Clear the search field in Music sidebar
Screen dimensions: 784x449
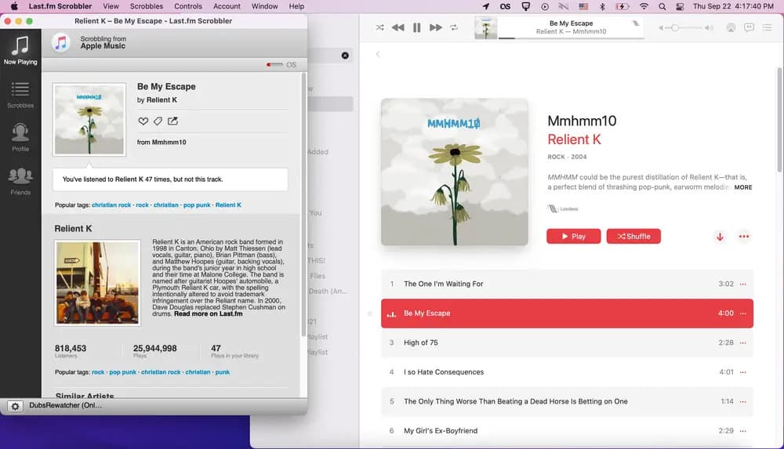coord(345,56)
